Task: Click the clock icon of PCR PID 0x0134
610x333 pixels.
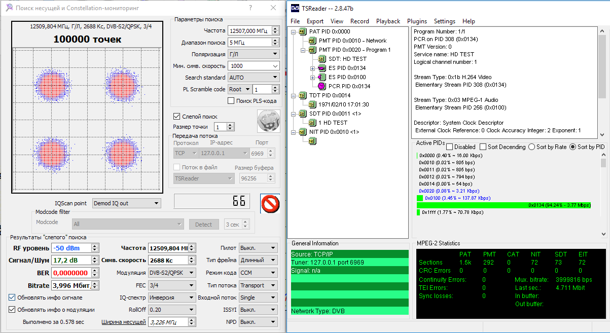Action: coord(322,86)
